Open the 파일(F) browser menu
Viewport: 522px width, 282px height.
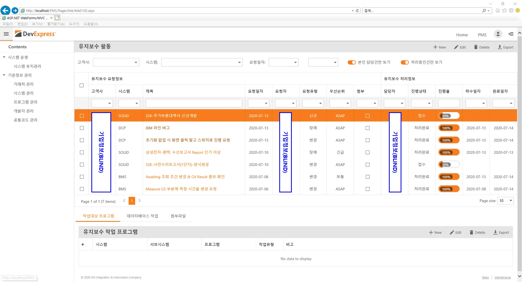[x=8, y=24]
